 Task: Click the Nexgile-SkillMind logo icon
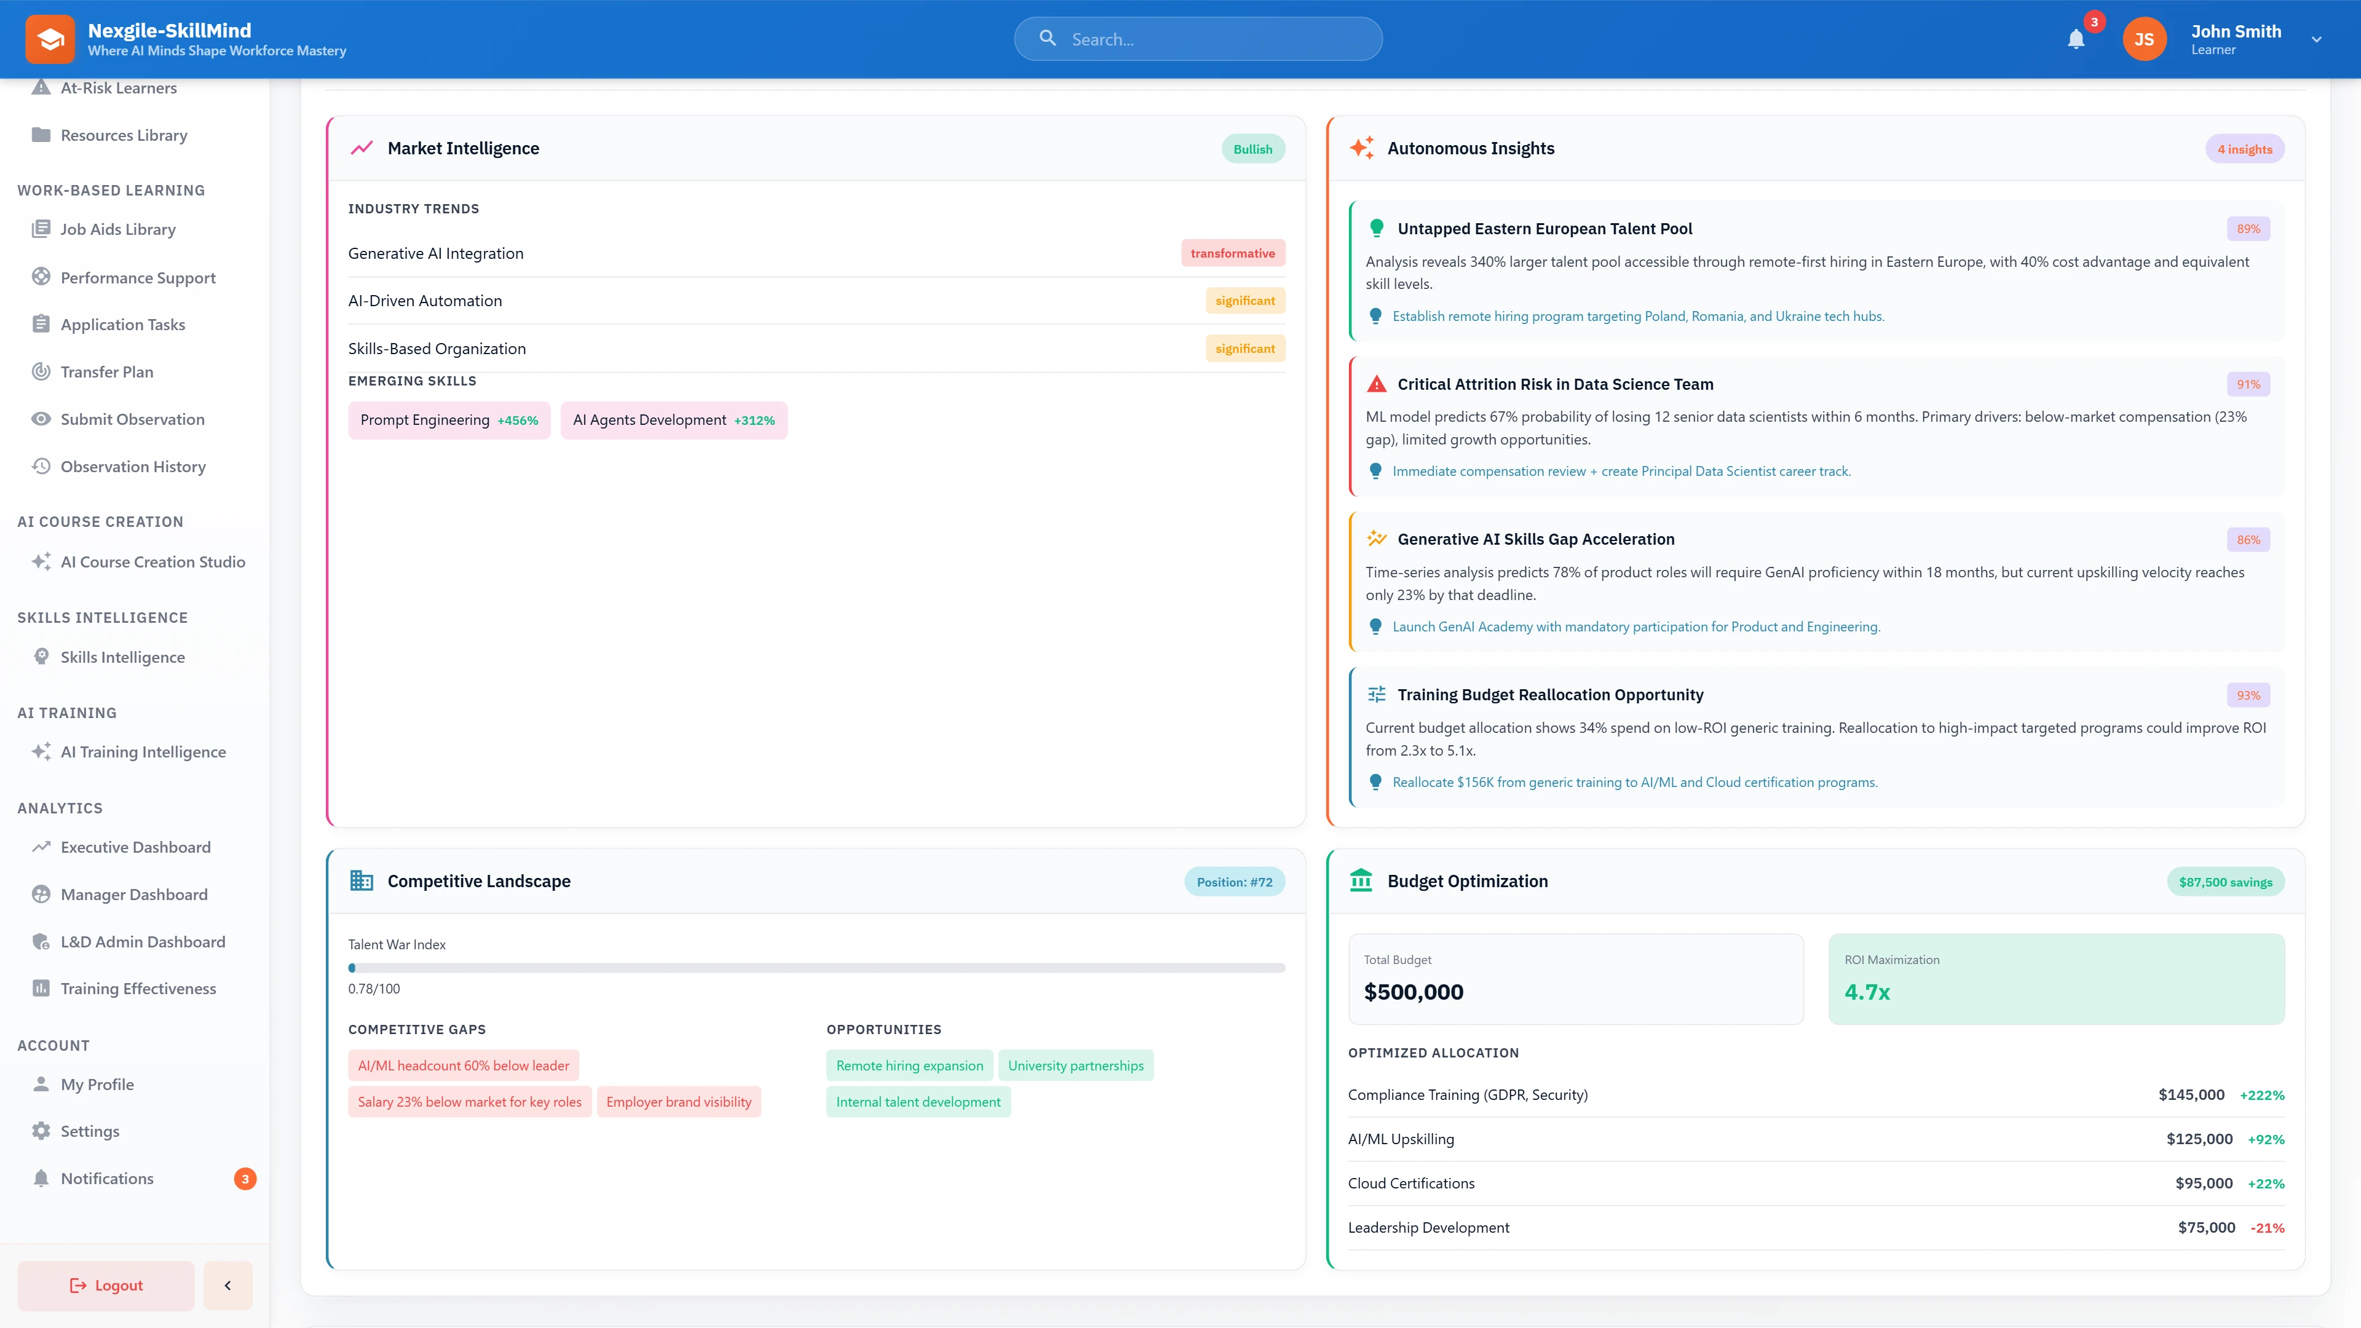[50, 39]
